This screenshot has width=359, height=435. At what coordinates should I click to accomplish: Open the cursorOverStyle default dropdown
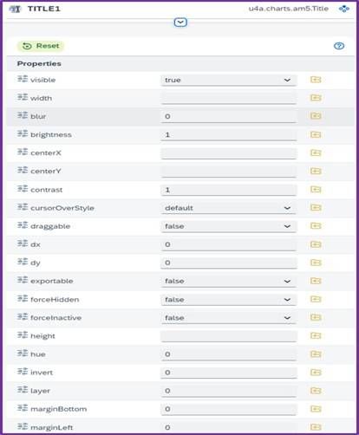click(x=228, y=208)
